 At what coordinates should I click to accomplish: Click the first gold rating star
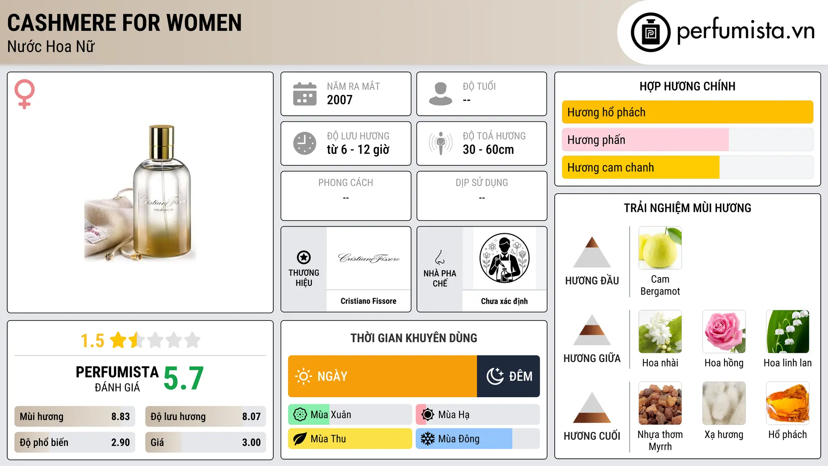coord(118,340)
